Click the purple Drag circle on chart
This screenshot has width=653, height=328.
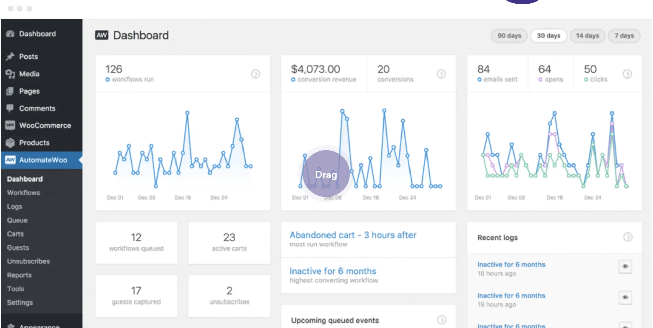[x=326, y=174]
